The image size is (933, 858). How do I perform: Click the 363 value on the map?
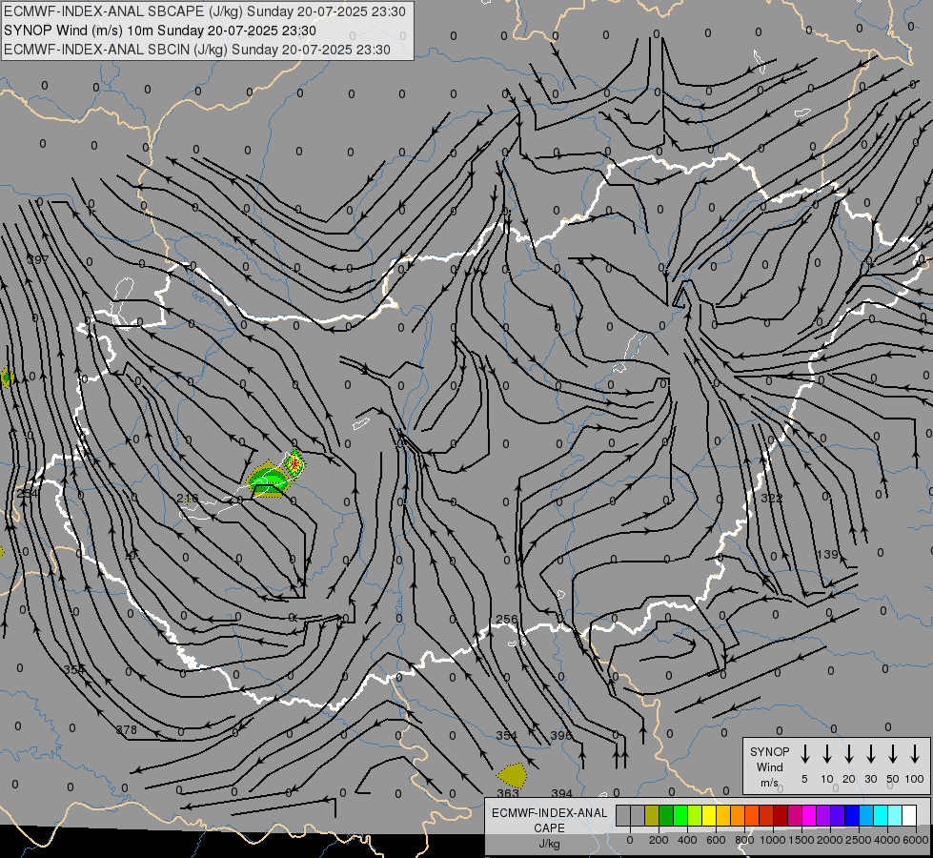[x=508, y=793]
